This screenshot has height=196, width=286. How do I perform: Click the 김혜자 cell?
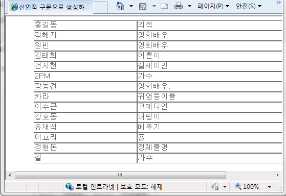click(85, 36)
